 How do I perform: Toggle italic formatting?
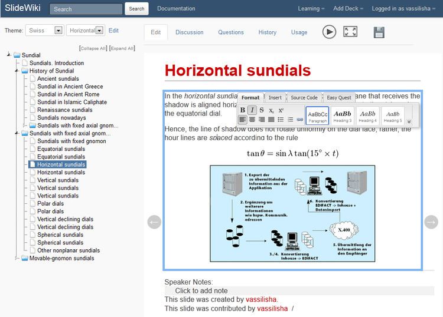[x=252, y=110]
